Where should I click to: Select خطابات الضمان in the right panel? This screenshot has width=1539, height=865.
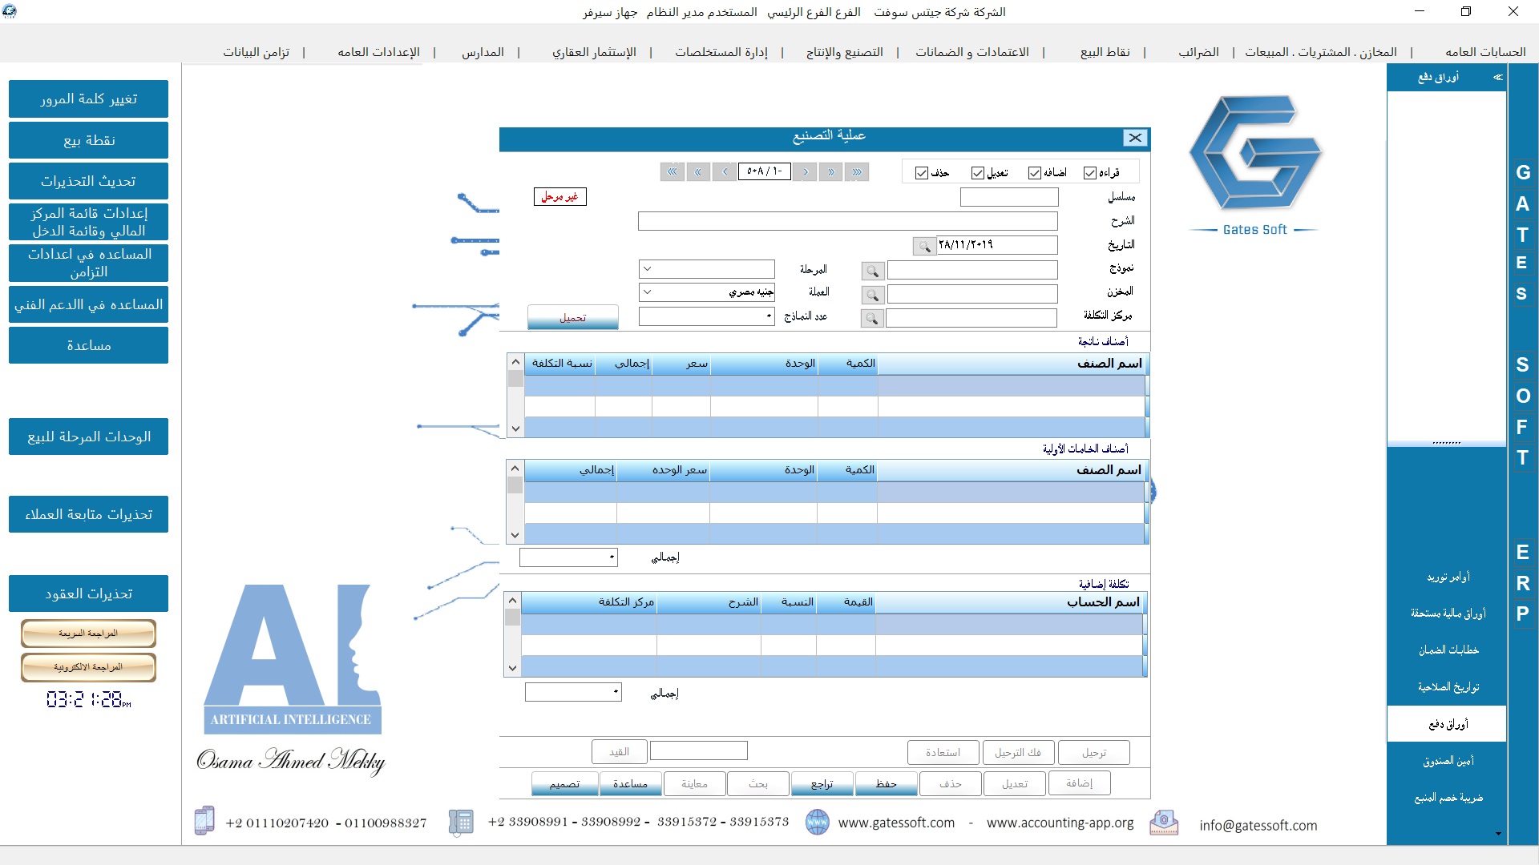pyautogui.click(x=1448, y=650)
